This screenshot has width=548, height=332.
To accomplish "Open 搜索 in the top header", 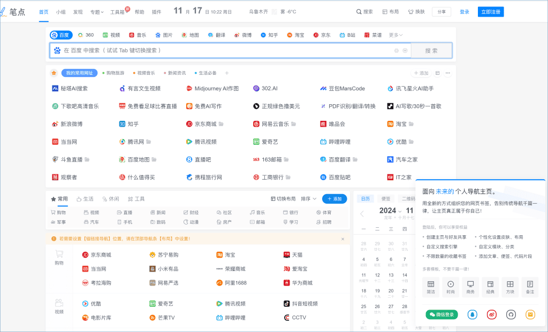I will click(364, 12).
